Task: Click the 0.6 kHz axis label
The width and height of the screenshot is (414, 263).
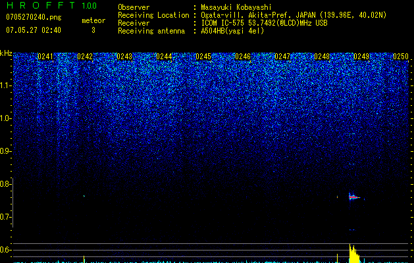Action: pyautogui.click(x=5, y=250)
